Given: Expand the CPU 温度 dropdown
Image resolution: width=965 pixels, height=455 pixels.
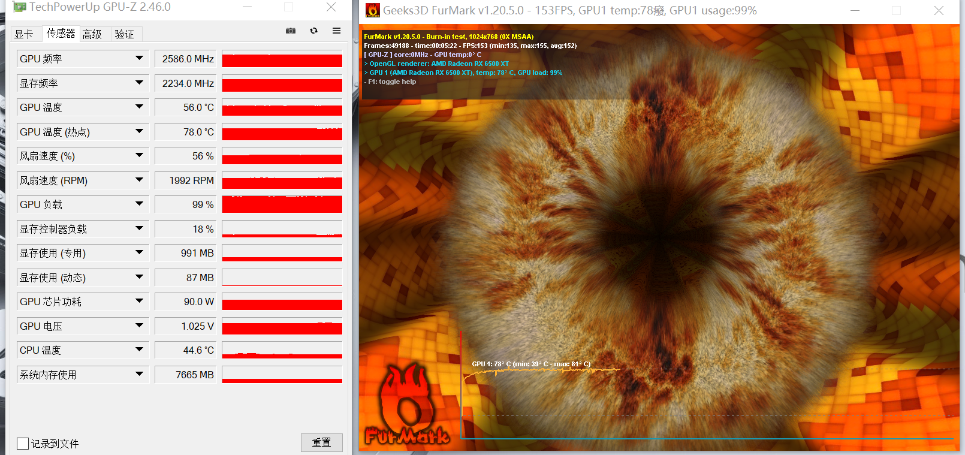Looking at the screenshot, I should tap(139, 349).
